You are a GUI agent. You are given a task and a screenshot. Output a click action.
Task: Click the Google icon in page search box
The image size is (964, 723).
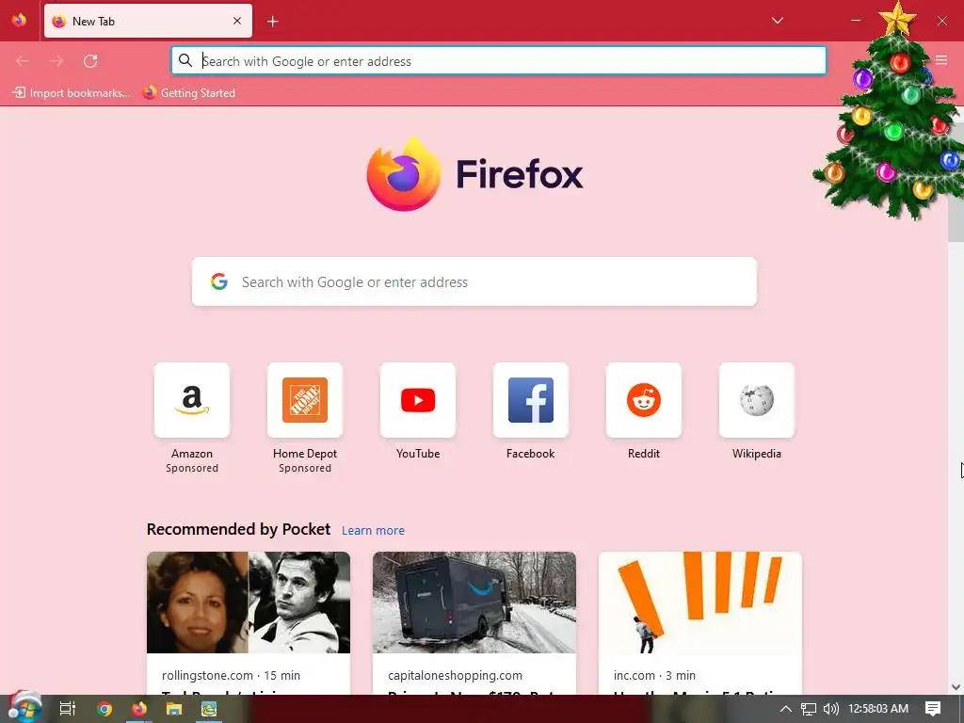point(218,281)
